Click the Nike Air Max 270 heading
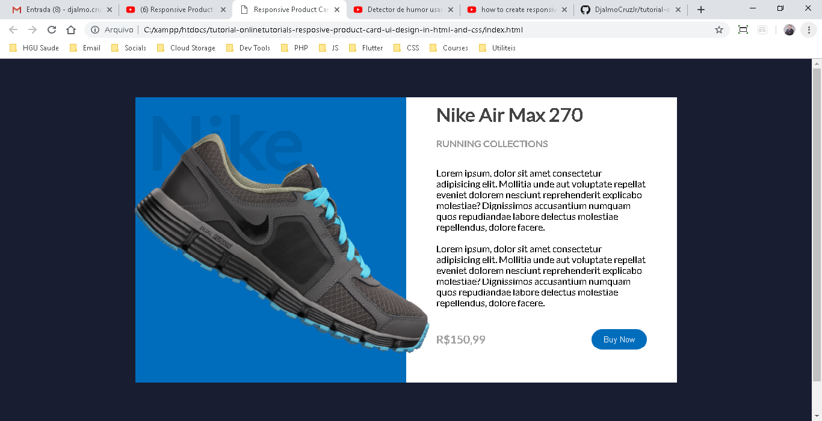 click(x=509, y=115)
